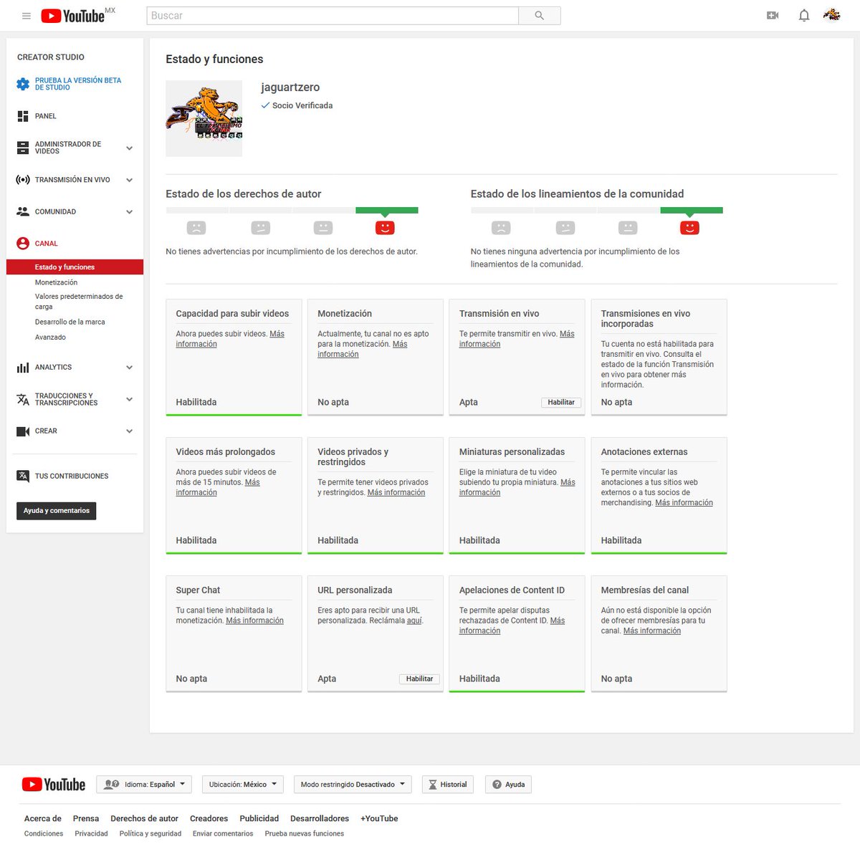860x857 pixels.
Task: Open Acerca de footer link
Action: [43, 818]
